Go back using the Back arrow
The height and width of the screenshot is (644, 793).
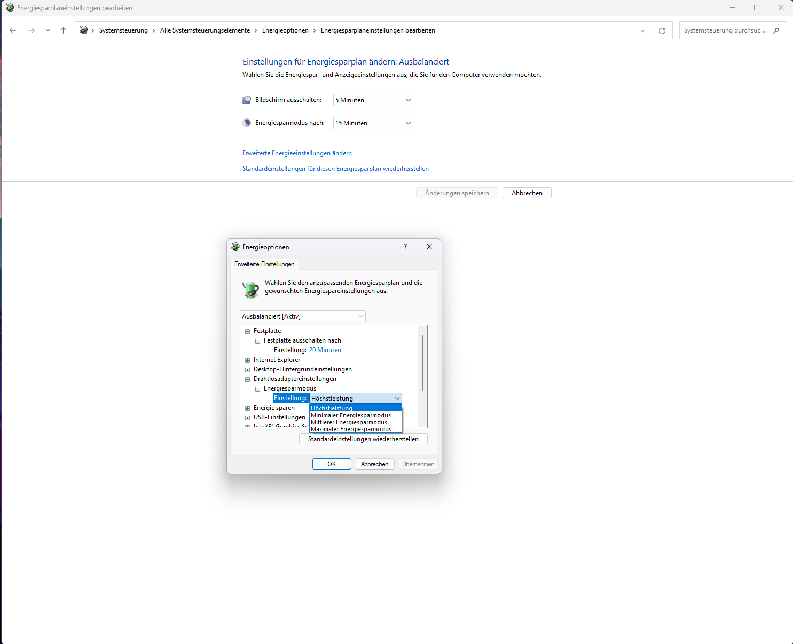coord(13,30)
